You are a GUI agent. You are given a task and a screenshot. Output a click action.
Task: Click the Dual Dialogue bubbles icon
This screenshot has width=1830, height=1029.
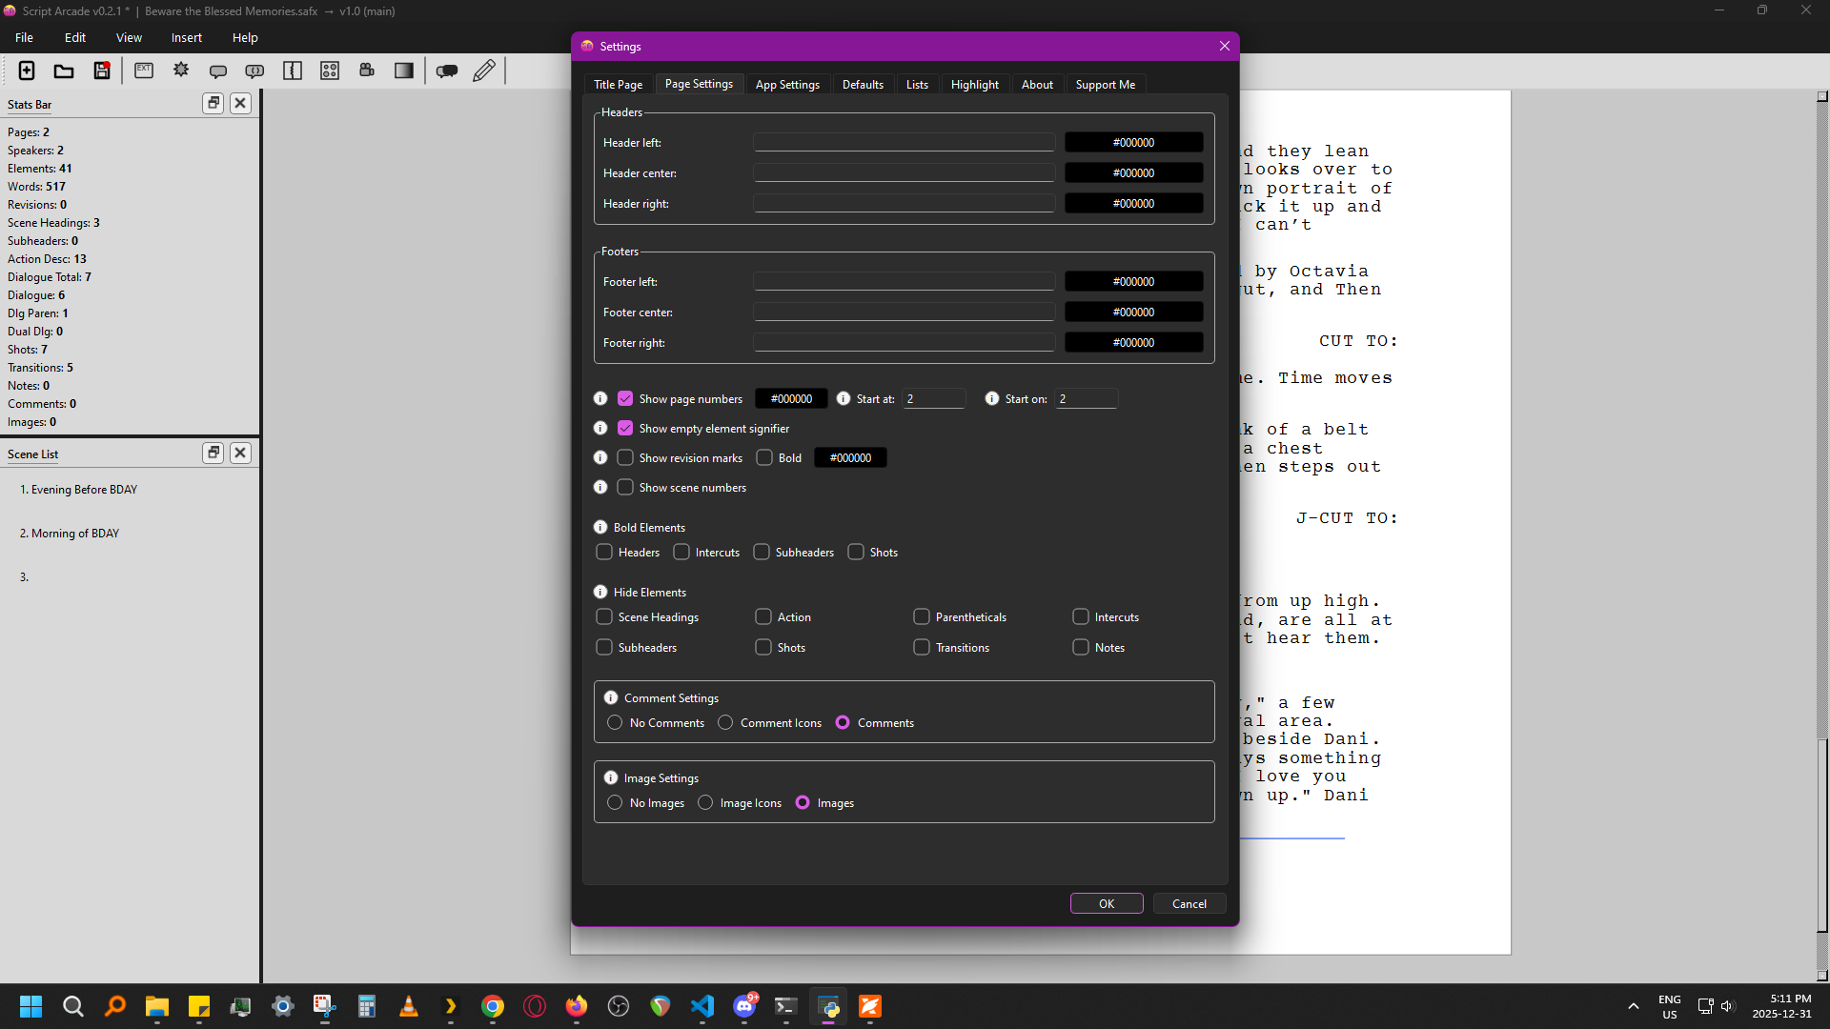pos(447,71)
